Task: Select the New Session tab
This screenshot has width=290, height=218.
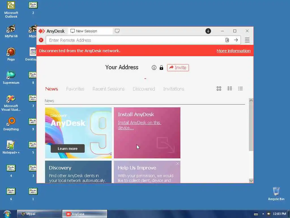Action: (90, 31)
